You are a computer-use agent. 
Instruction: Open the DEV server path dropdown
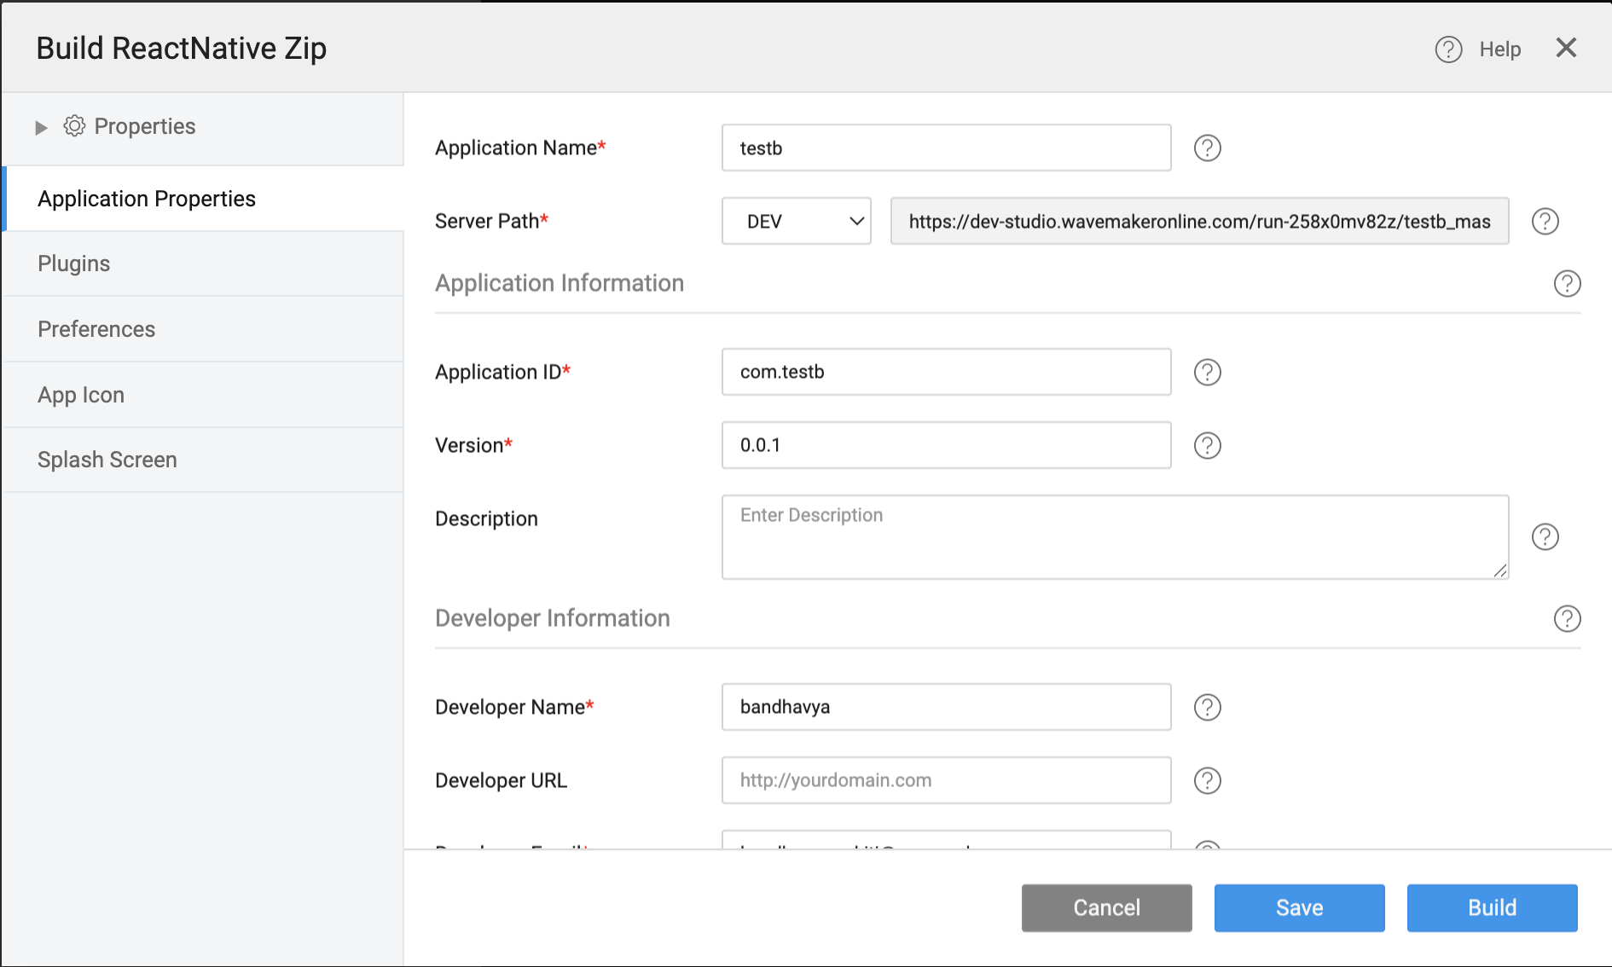[796, 222]
